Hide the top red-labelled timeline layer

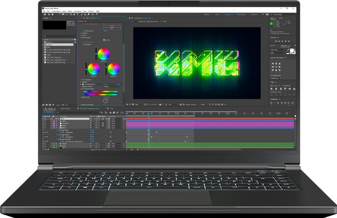(43, 119)
